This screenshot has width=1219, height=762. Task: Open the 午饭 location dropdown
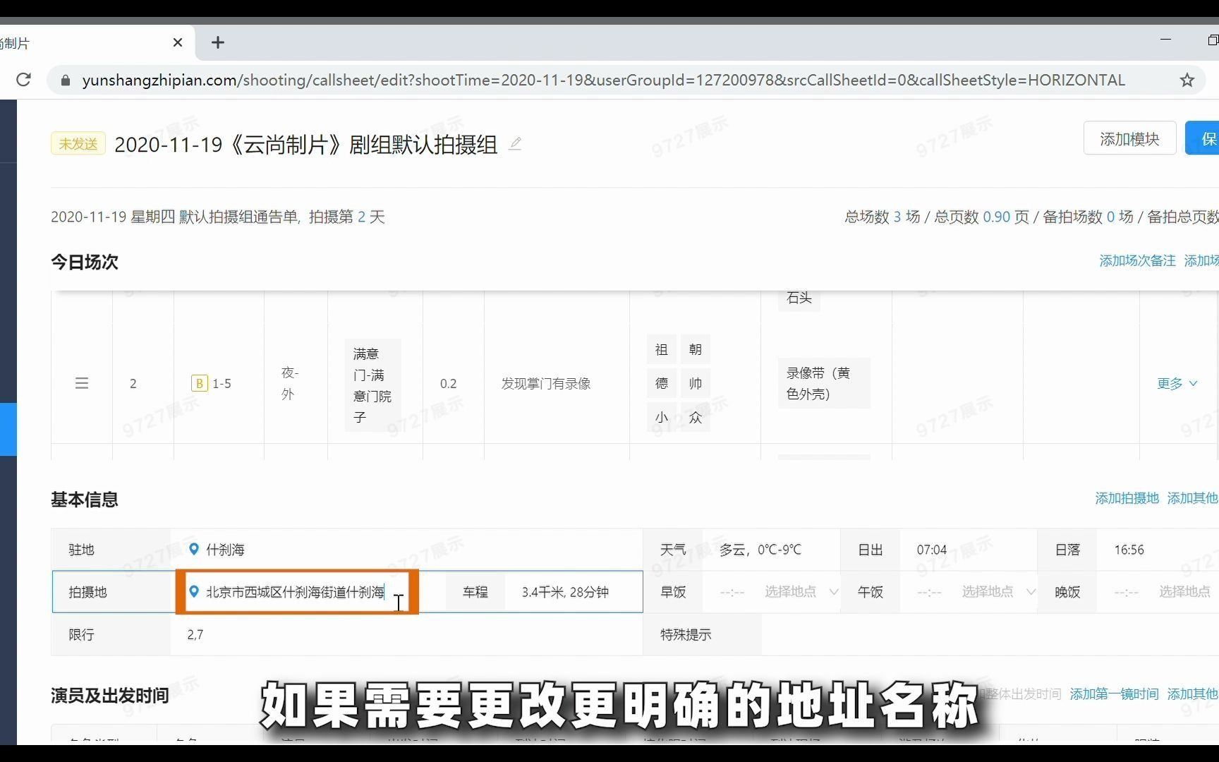point(998,591)
